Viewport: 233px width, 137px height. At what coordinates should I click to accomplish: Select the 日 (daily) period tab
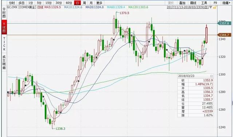click(77, 3)
